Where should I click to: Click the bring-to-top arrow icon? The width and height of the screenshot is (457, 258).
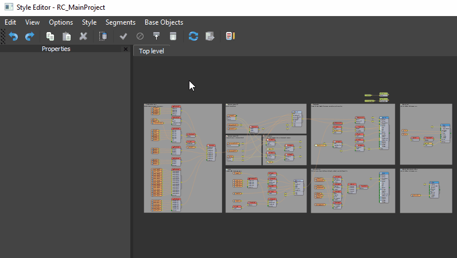pyautogui.click(x=156, y=36)
